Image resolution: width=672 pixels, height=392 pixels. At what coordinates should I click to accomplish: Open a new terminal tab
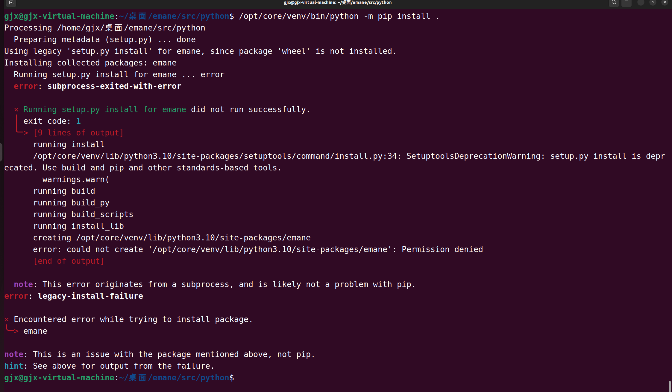pyautogui.click(x=11, y=3)
